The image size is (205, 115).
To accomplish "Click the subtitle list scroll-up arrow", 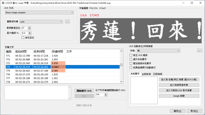I will [x=121, y=51].
